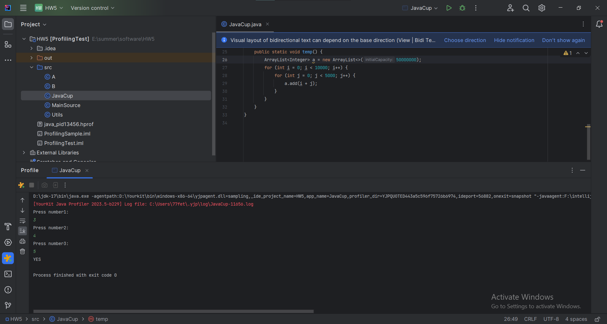
Task: Select the Profiler tool window icon
Action: coord(8,258)
